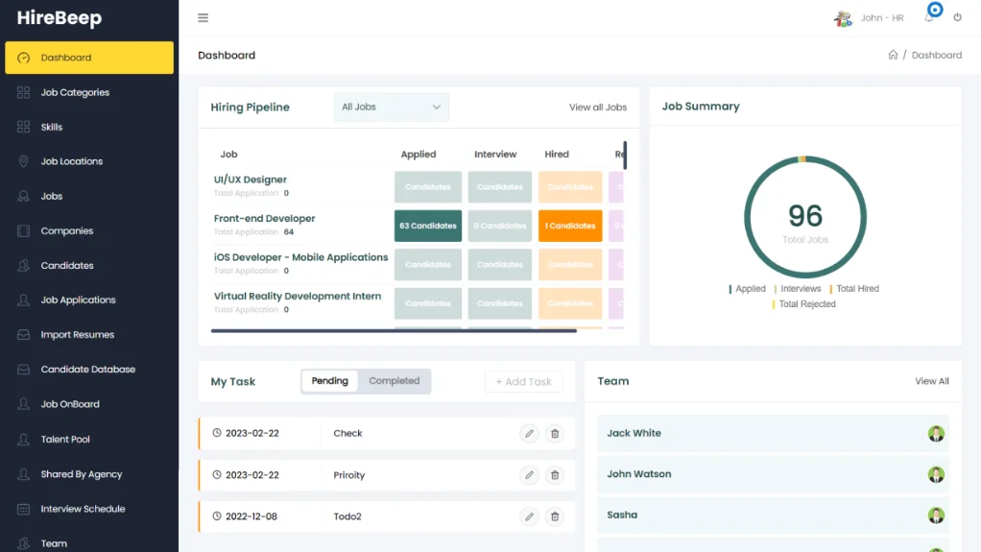Select the Pending tasks toggle

[330, 381]
